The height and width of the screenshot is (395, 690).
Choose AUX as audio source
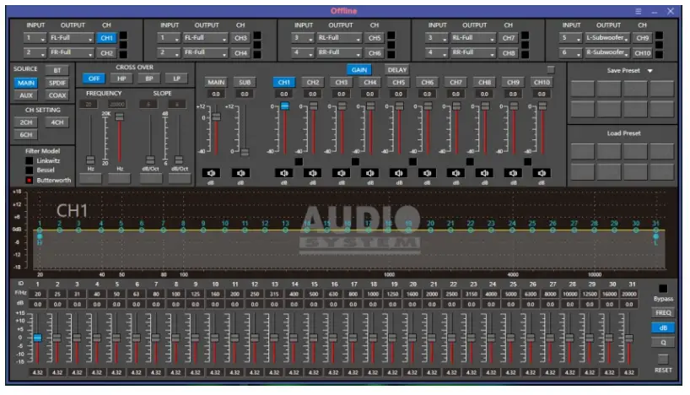coord(26,95)
